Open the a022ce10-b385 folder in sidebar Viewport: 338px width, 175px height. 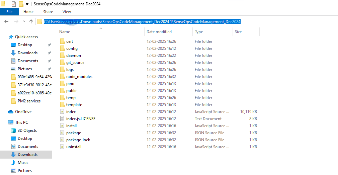coord(35,93)
